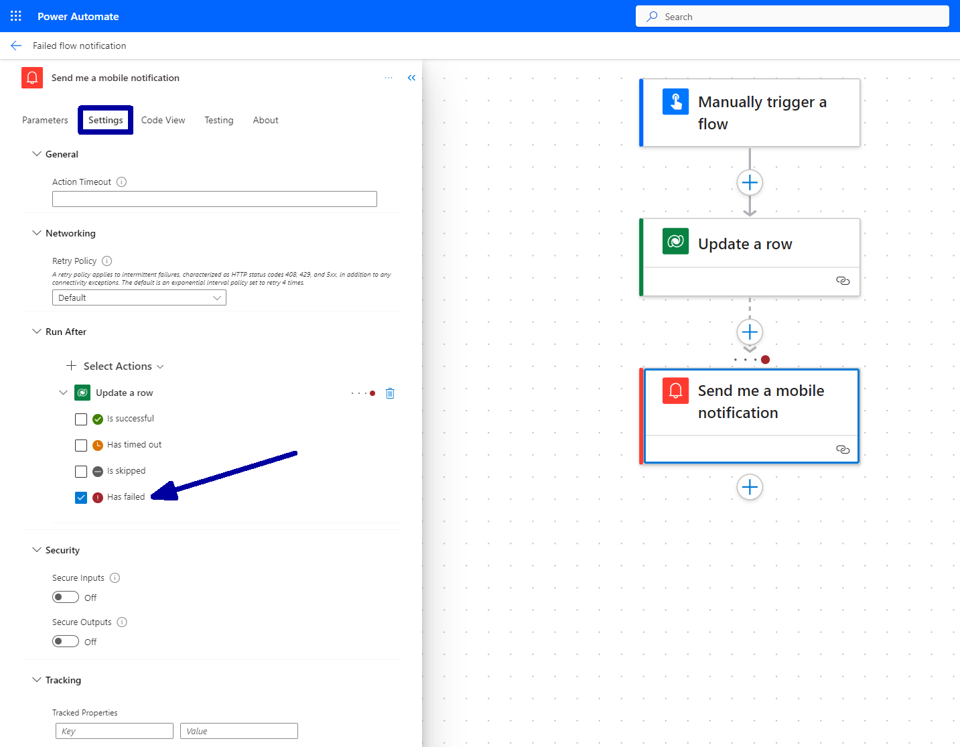960x747 pixels.
Task: Click the green Is successful status icon
Action: [x=98, y=419]
